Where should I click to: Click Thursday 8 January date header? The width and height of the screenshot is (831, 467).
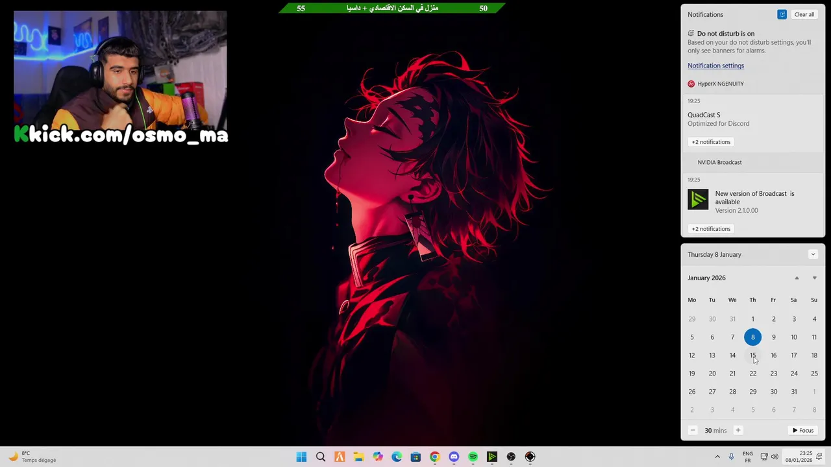click(x=714, y=254)
